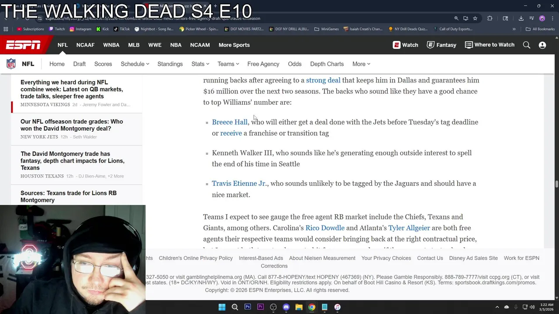Screen dimensions: 559x314
Task: Open the Kick bookmark
Action: (x=103, y=29)
